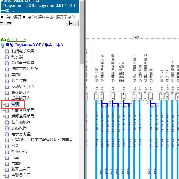
Task: Open the 后端电子设备 item
Action: 23,63
